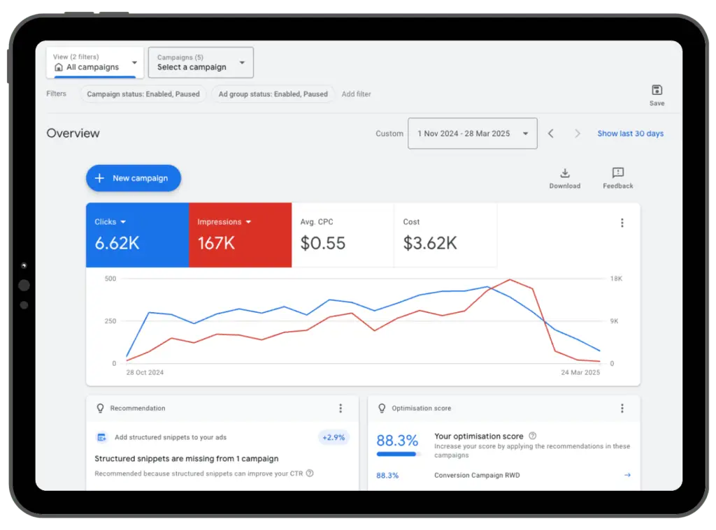
Task: Click the Save filters icon
Action: coord(657,91)
